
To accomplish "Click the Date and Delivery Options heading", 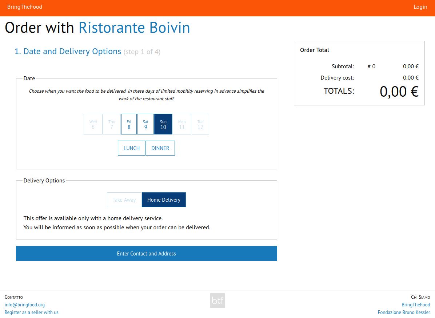I will click(68, 52).
